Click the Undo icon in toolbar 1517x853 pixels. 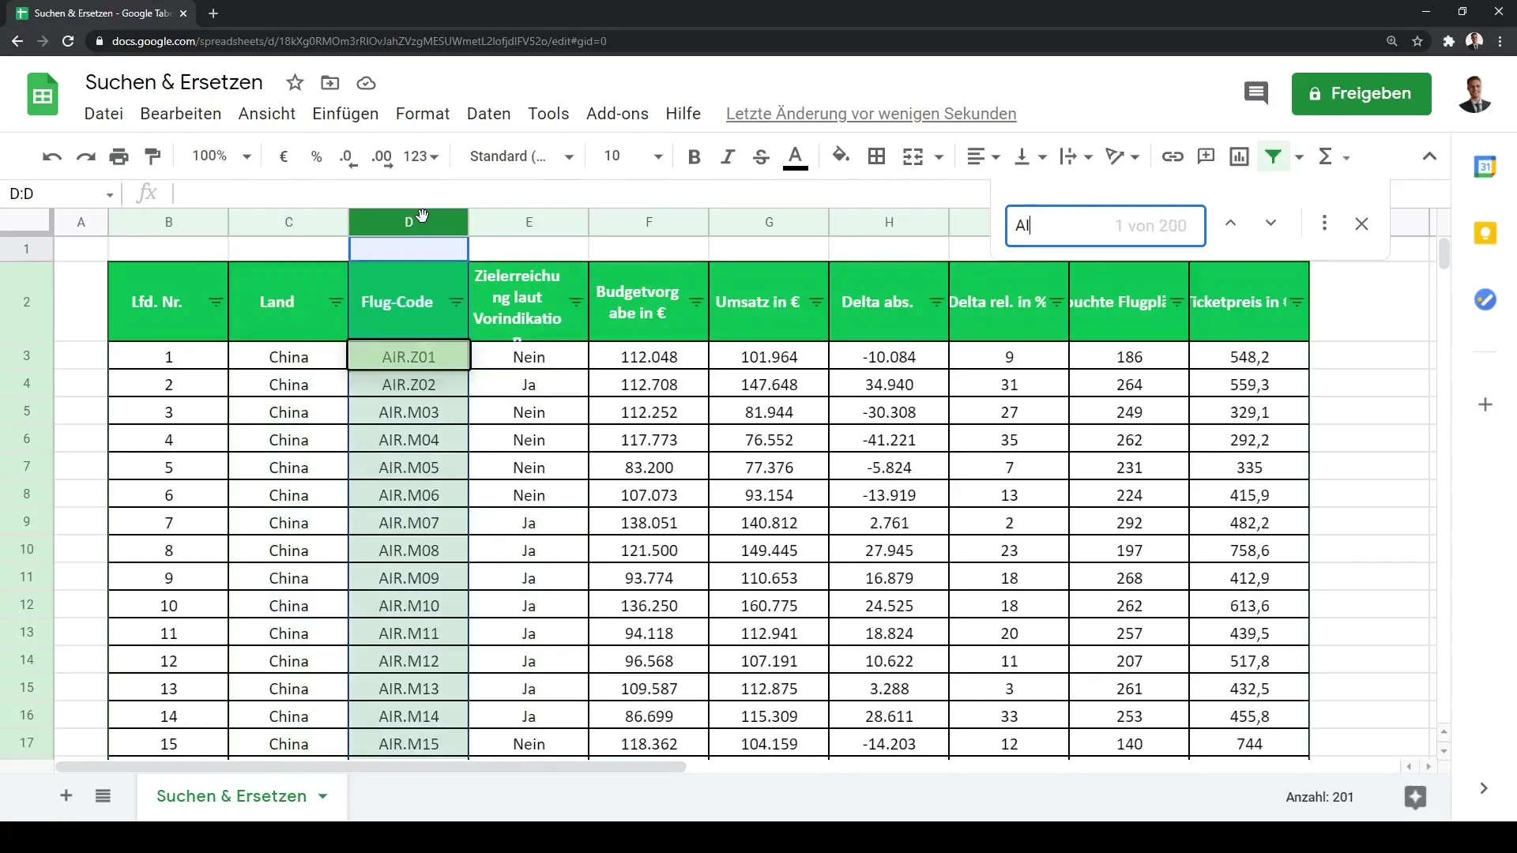coord(52,156)
